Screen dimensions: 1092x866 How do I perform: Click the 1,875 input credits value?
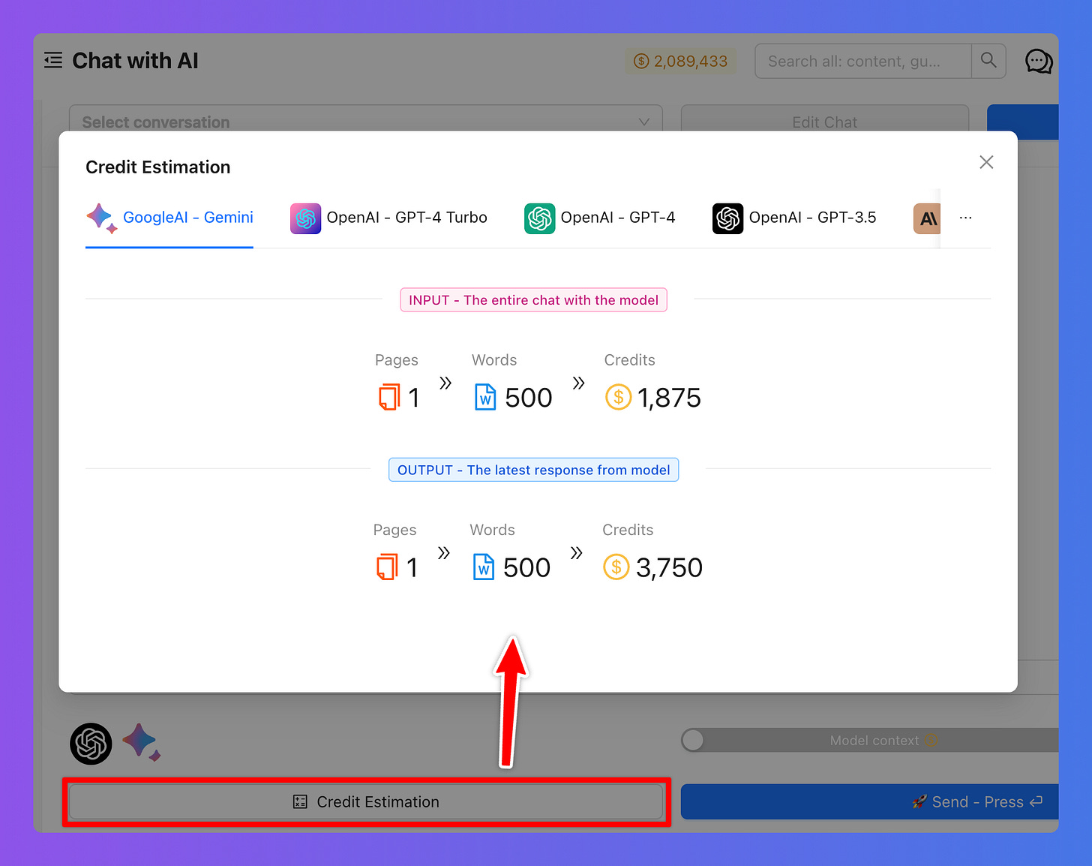[669, 398]
